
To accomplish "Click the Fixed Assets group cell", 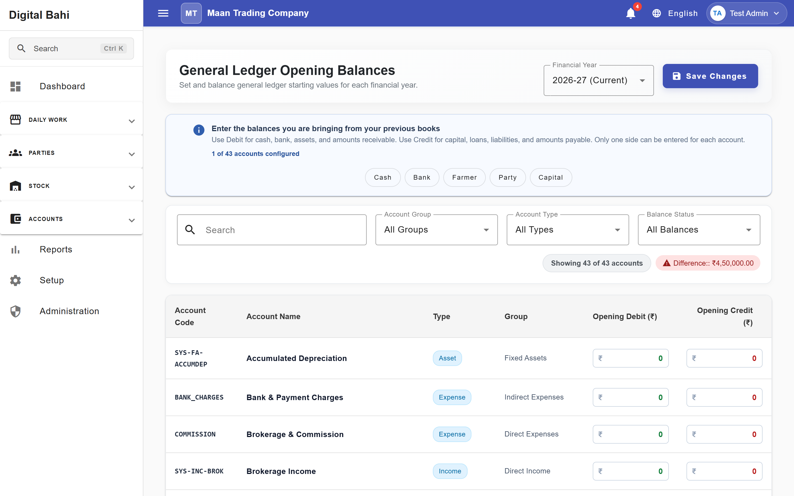I will click(525, 358).
